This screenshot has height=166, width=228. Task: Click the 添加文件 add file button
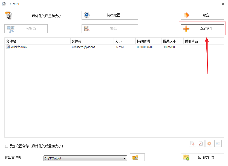tap(203, 29)
